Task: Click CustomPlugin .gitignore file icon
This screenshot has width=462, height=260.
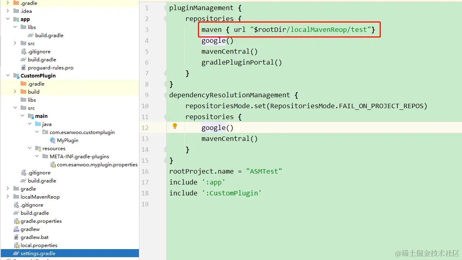Action: coord(23,173)
